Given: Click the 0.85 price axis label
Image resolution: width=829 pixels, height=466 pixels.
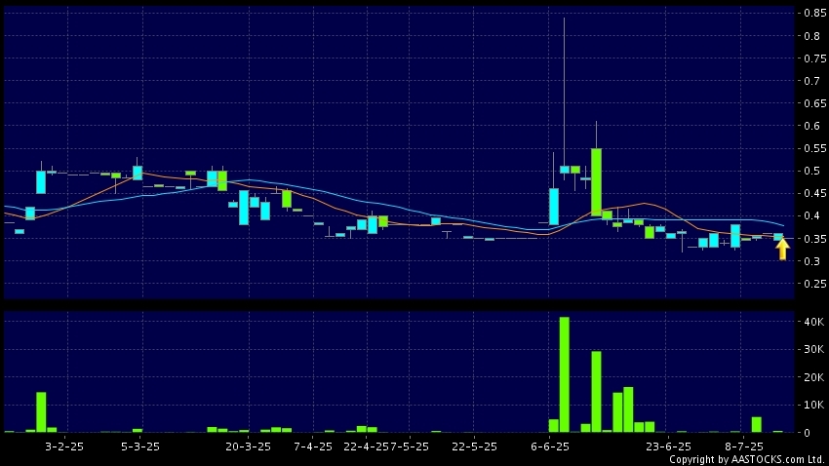Looking at the screenshot, I should tap(814, 13).
